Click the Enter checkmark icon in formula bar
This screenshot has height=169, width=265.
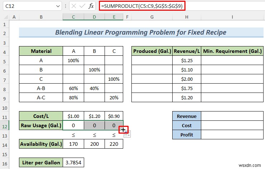coord(82,6)
